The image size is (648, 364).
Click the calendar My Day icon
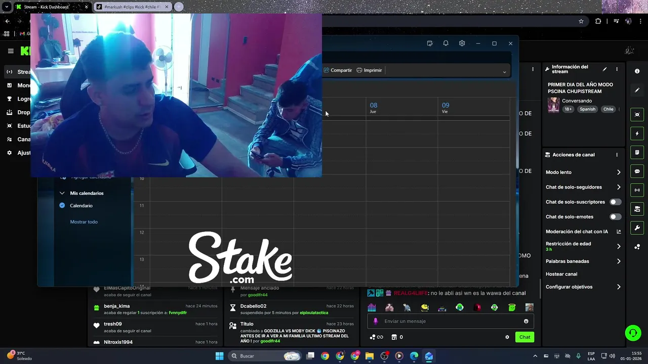pos(430,43)
